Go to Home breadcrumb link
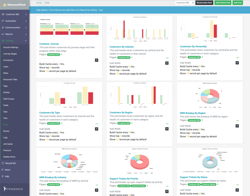This screenshot has height=196, width=250. [x=39, y=3]
